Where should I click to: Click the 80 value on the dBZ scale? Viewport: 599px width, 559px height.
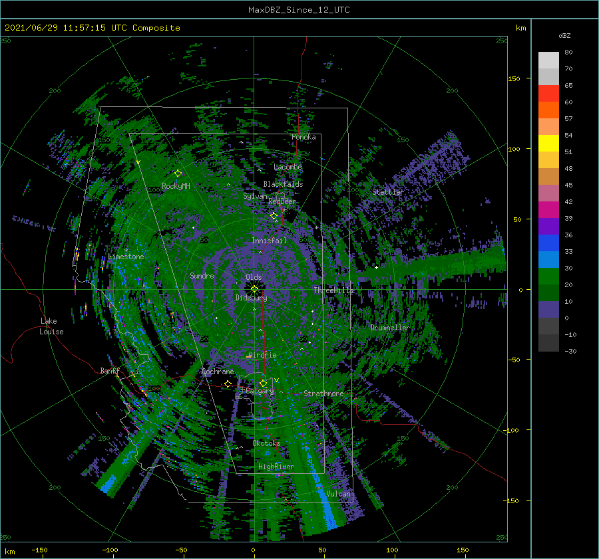568,53
